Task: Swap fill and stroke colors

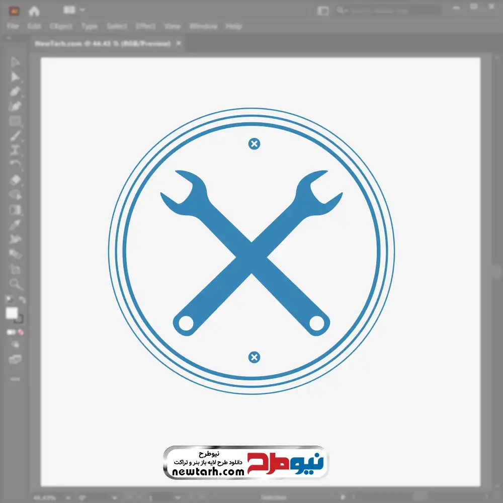Action: pos(22,300)
